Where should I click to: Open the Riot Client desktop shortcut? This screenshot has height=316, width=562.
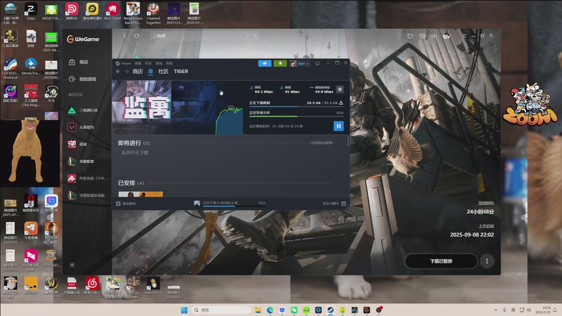click(112, 11)
